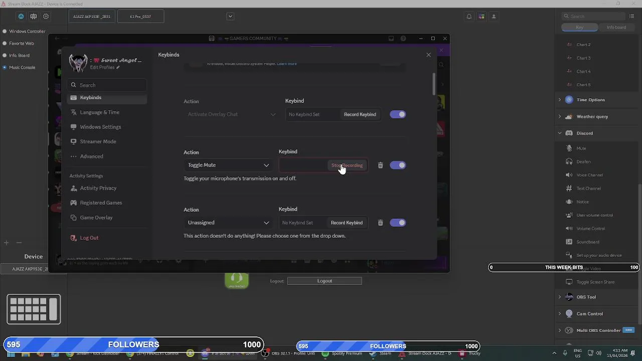Open Advanced settings in Discord
The height and width of the screenshot is (361, 642).
(106, 156)
